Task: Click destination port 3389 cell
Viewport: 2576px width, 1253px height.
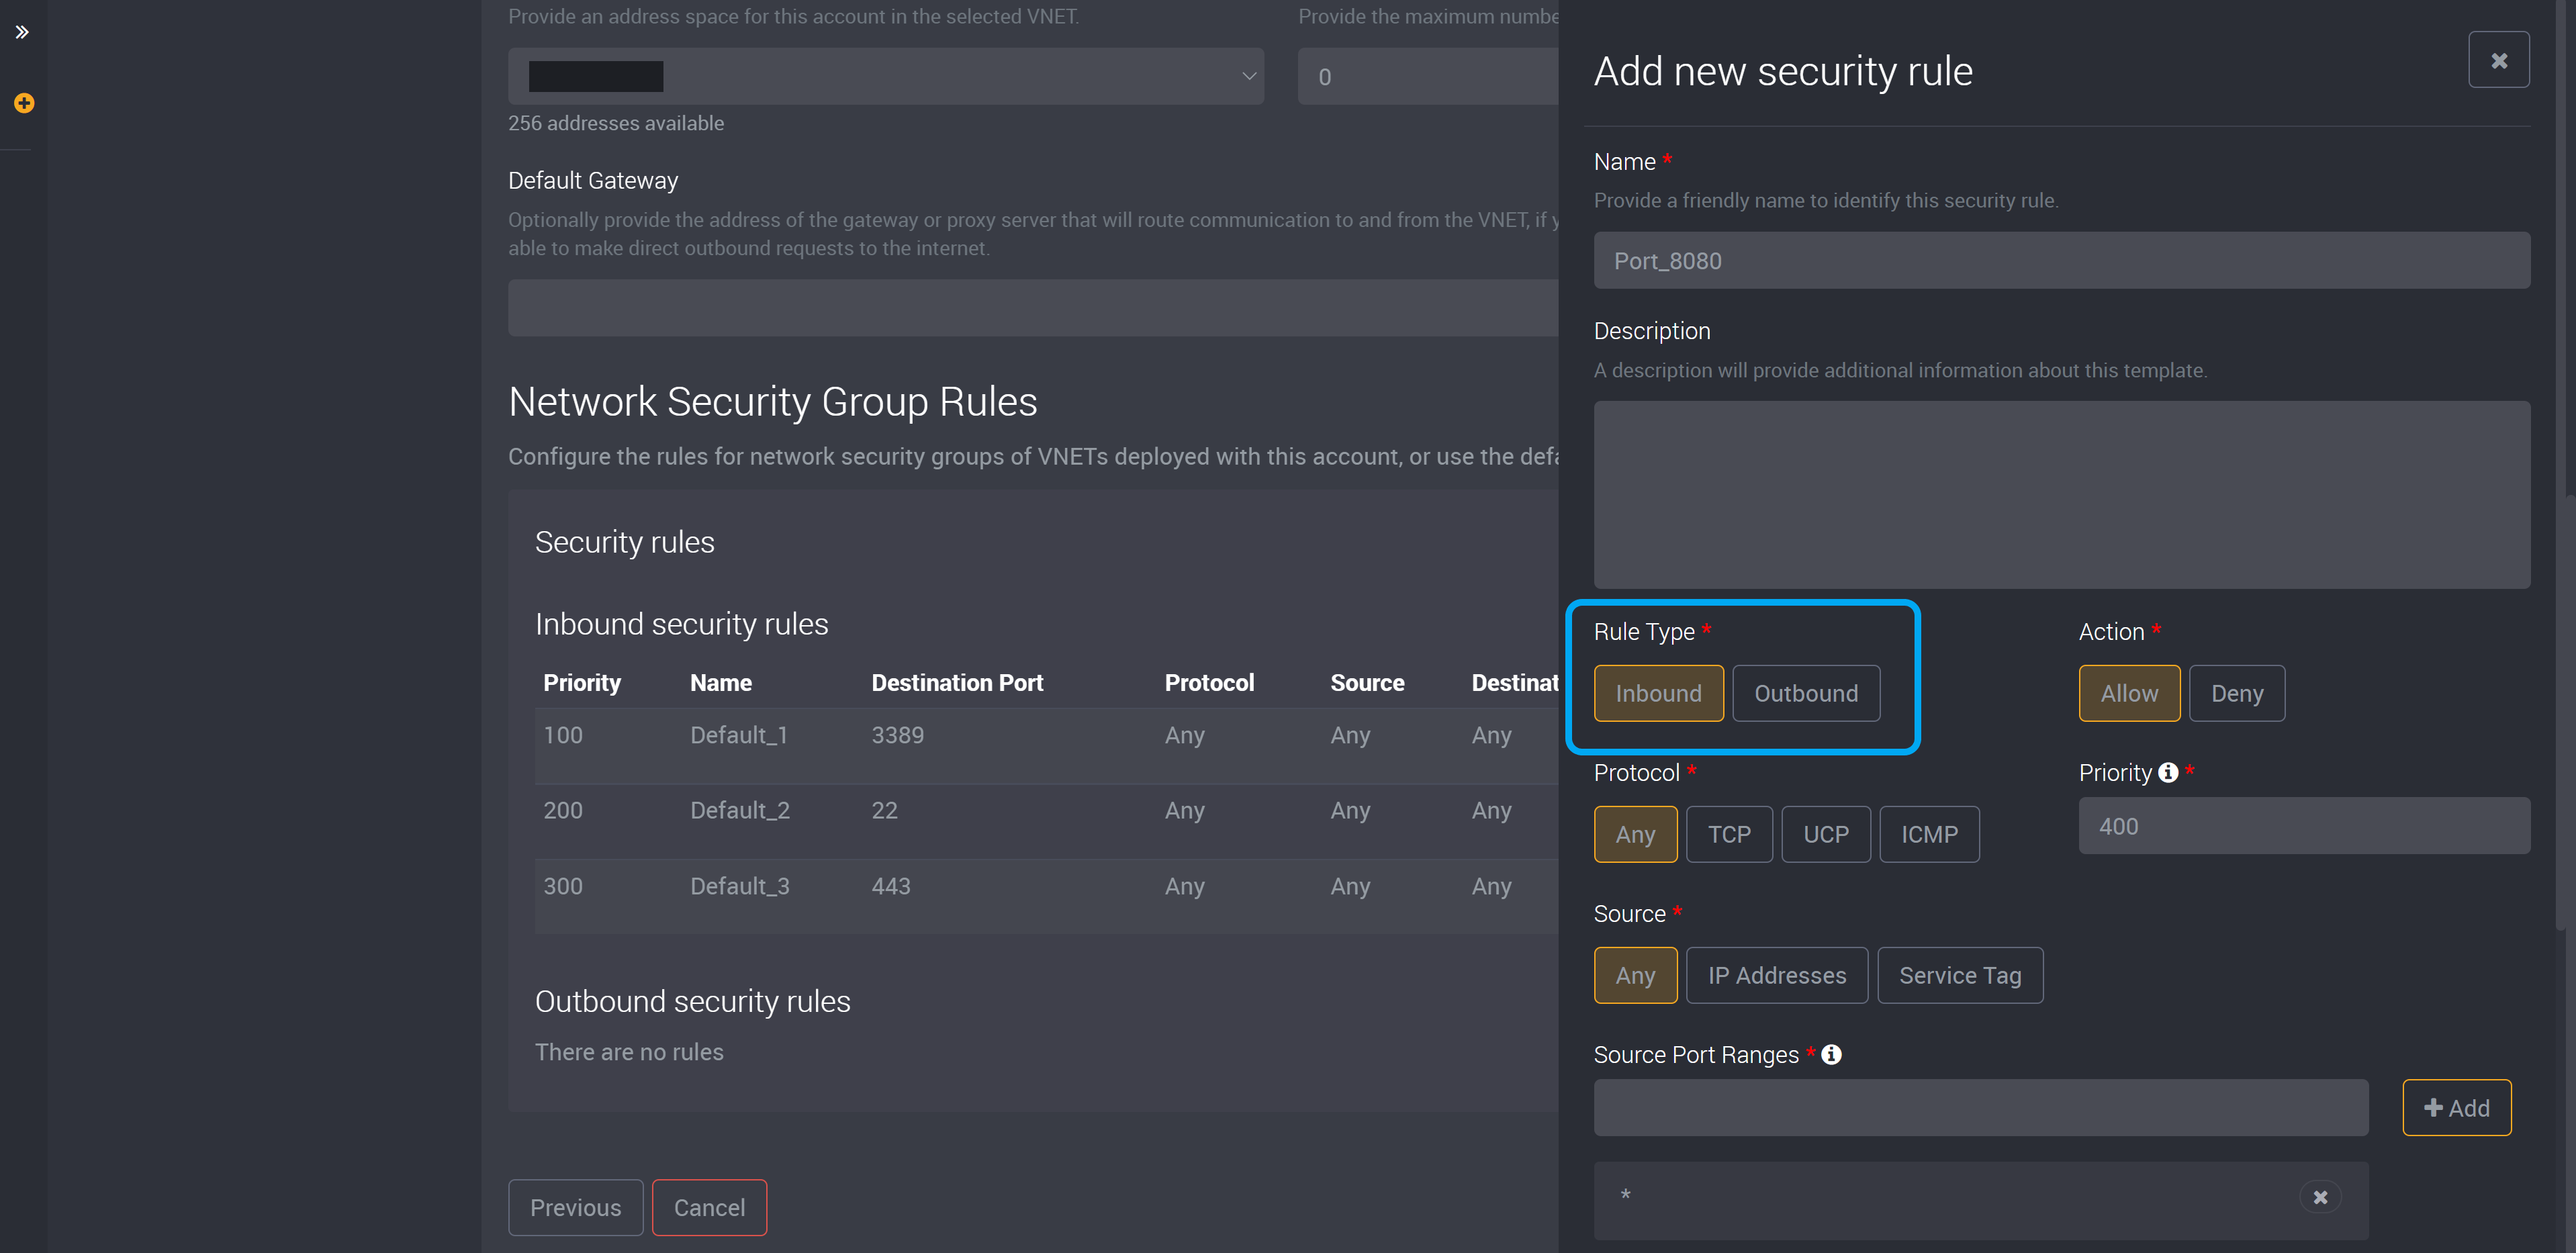Action: tap(897, 735)
